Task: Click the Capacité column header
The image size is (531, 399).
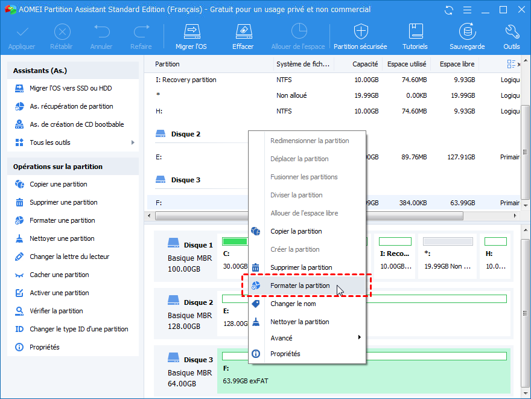Action: 364,64
